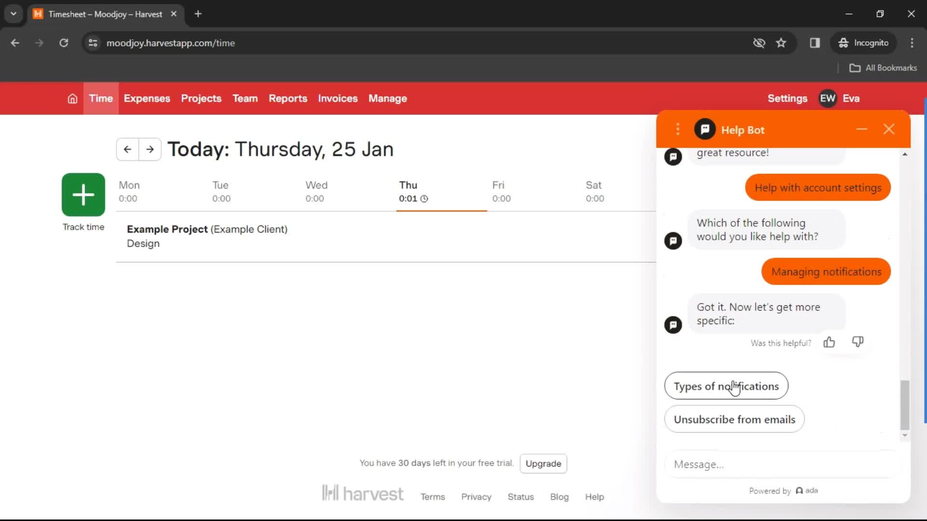Open the Reports tab
Screen dimensions: 927x521
coord(288,98)
